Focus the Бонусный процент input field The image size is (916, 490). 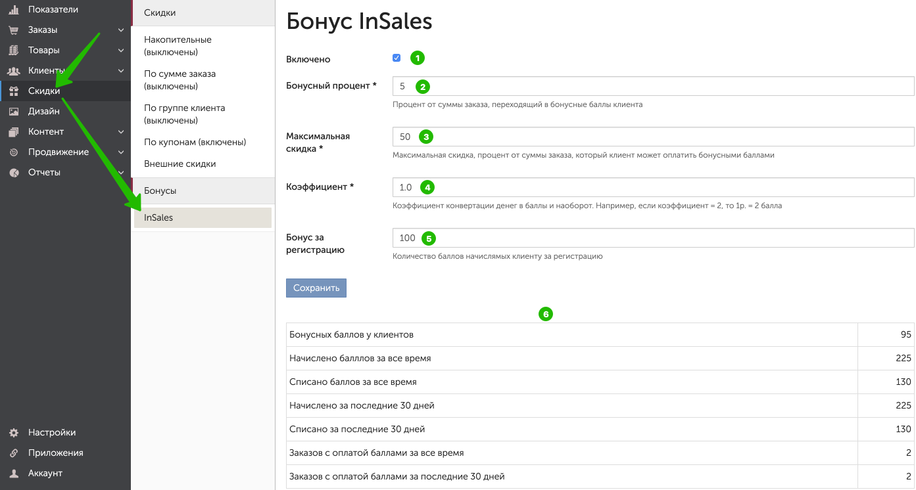[x=653, y=86]
